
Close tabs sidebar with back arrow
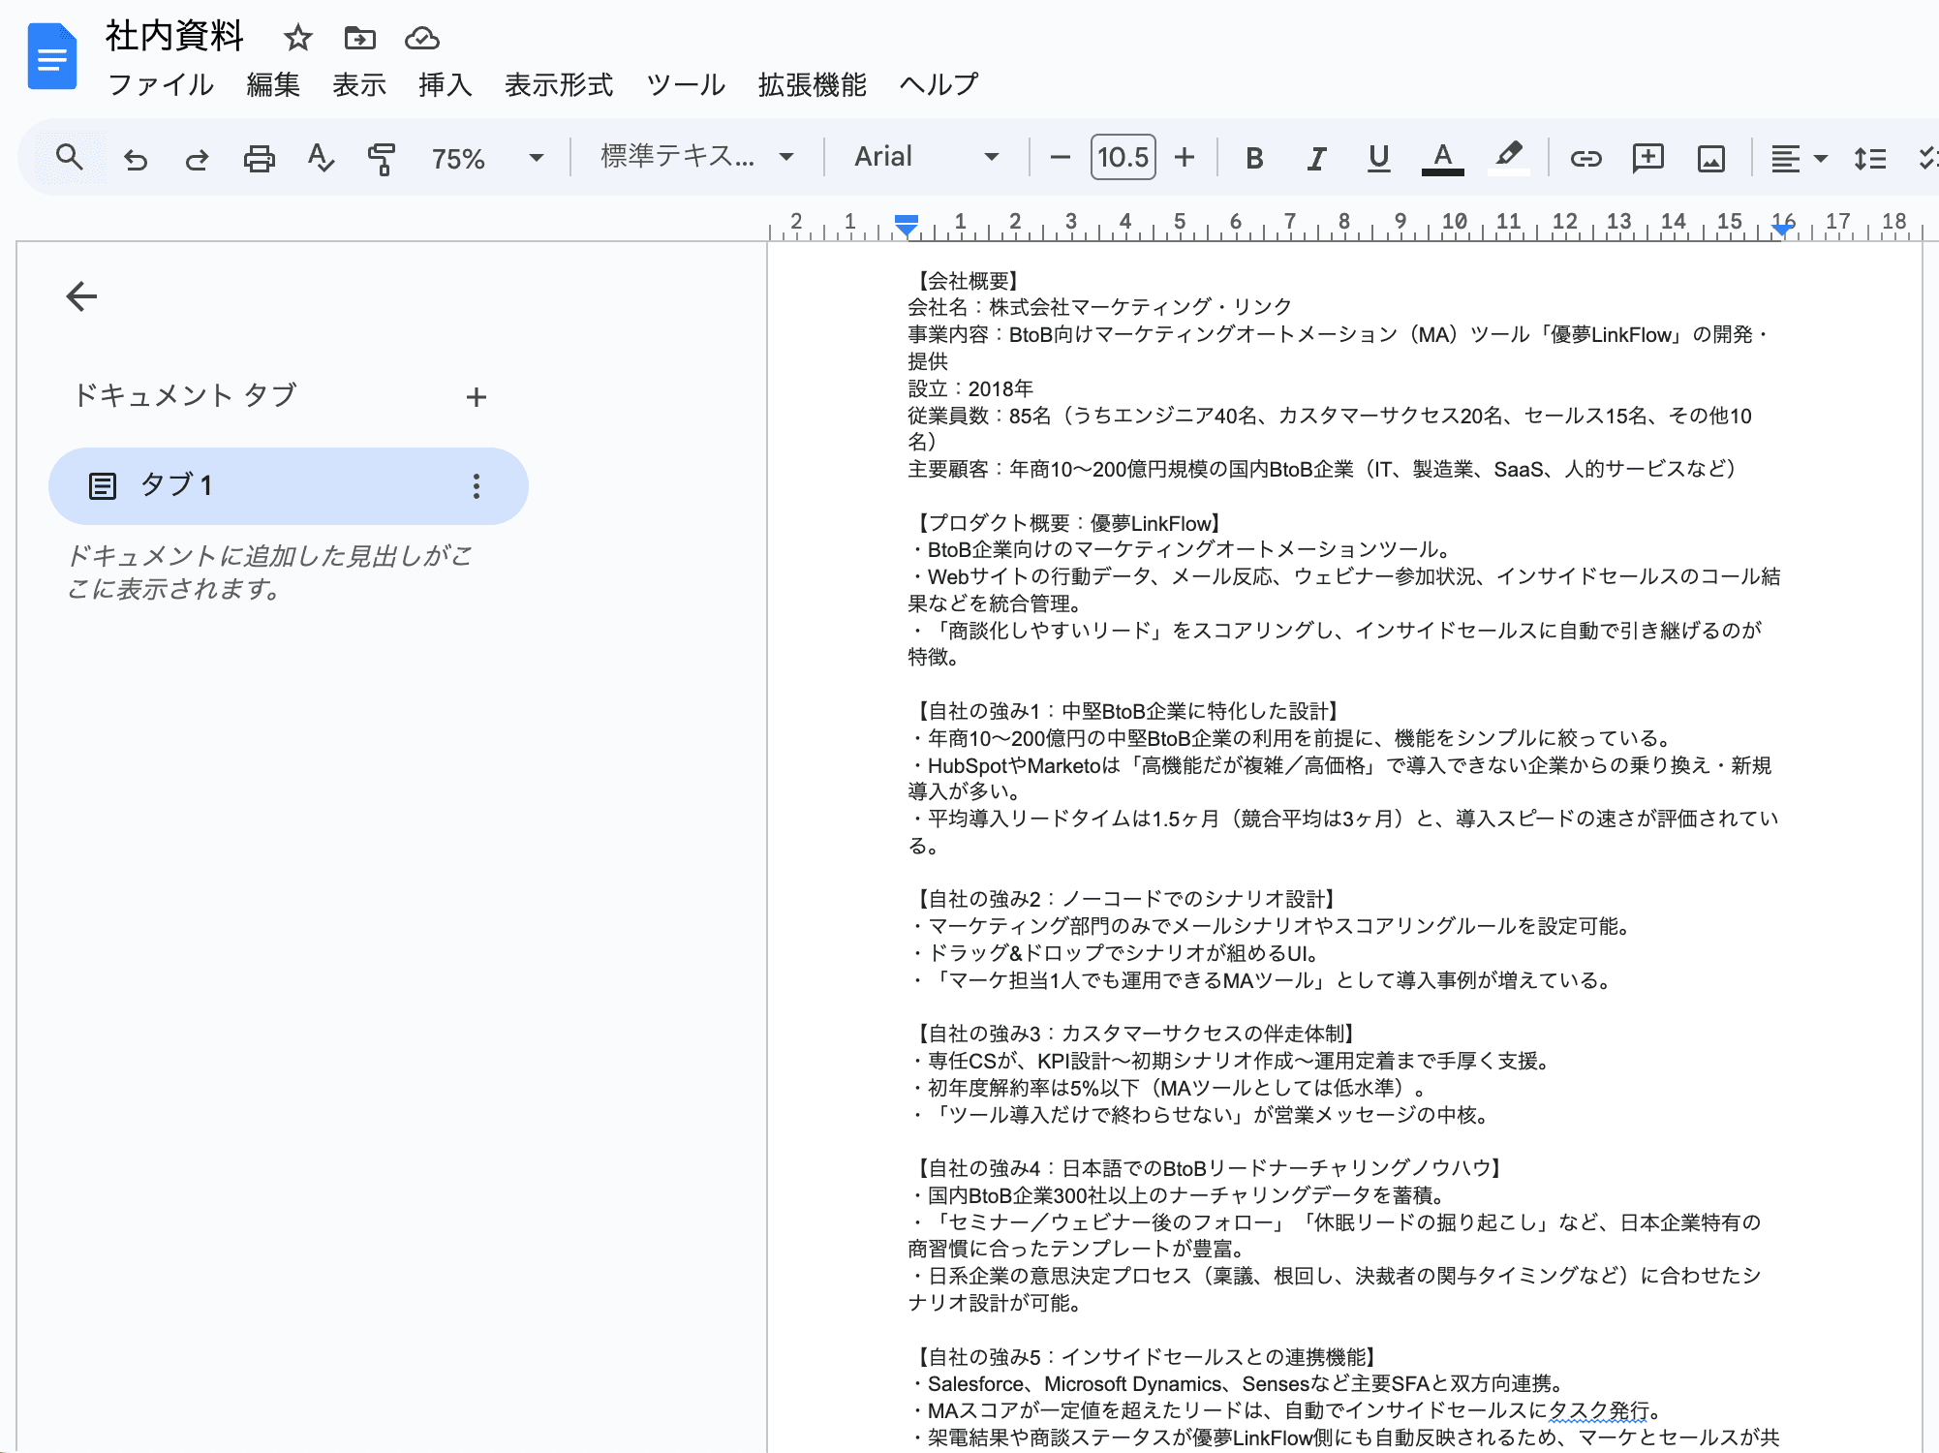(82, 296)
